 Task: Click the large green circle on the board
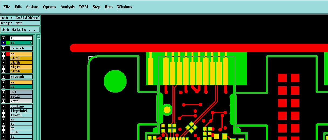pos(115,82)
